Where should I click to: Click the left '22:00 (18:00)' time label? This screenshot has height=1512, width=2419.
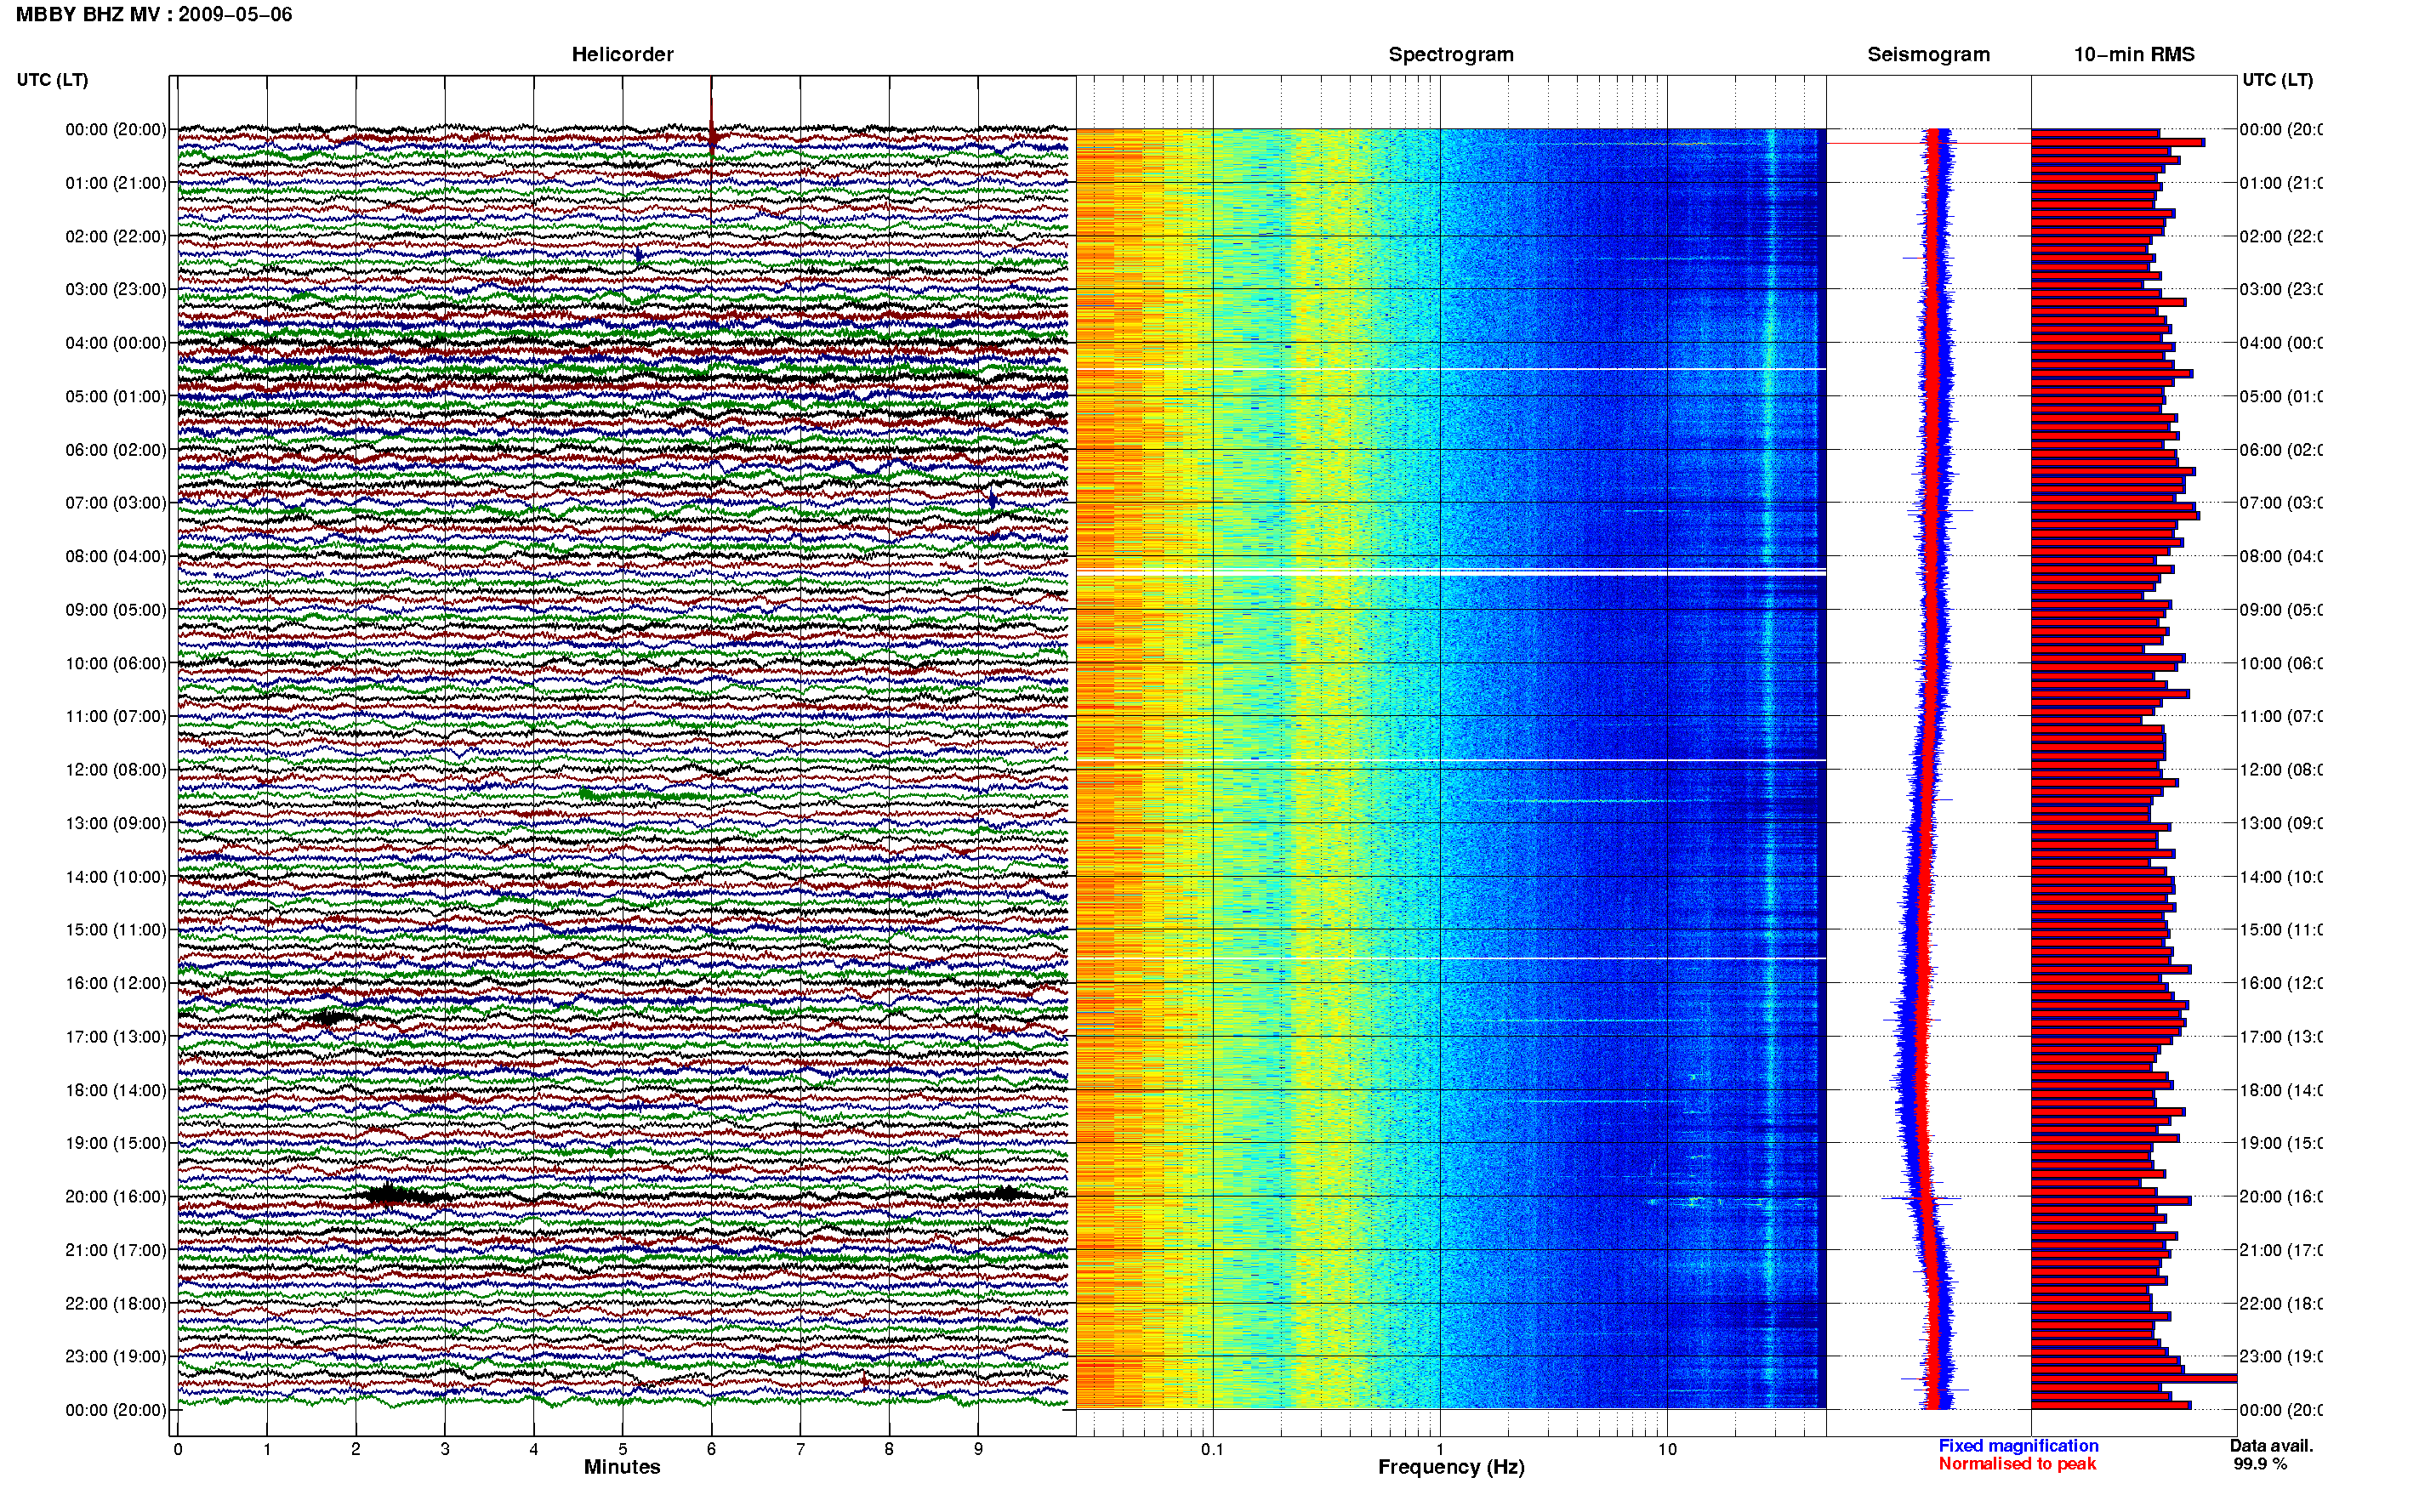click(x=116, y=1304)
